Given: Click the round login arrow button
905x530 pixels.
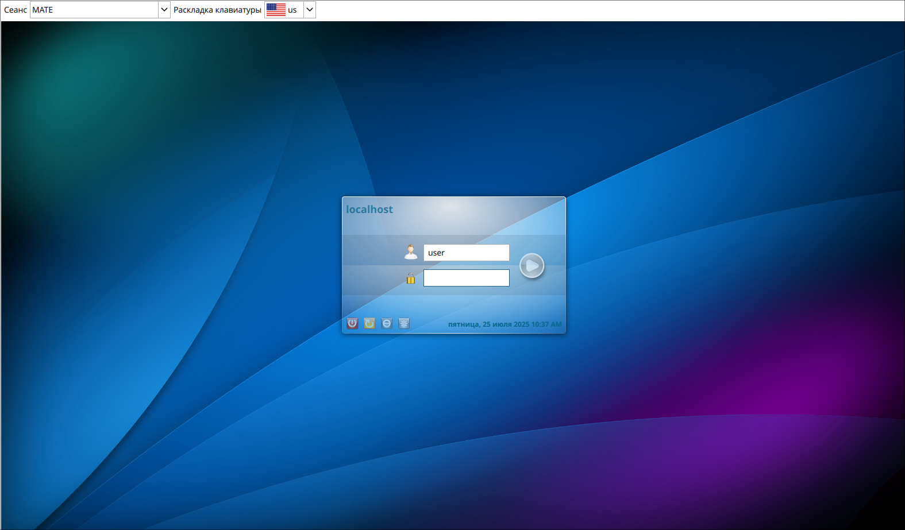Looking at the screenshot, I should [x=532, y=266].
